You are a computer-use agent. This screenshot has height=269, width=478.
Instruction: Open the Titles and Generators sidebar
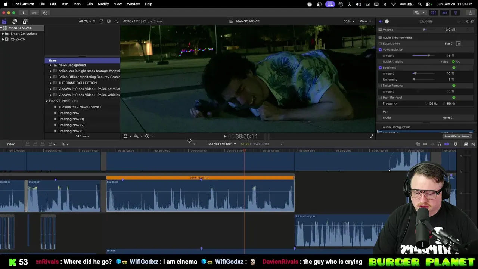25,21
